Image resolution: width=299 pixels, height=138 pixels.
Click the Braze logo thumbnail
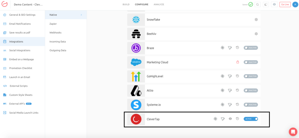coord(136,48)
